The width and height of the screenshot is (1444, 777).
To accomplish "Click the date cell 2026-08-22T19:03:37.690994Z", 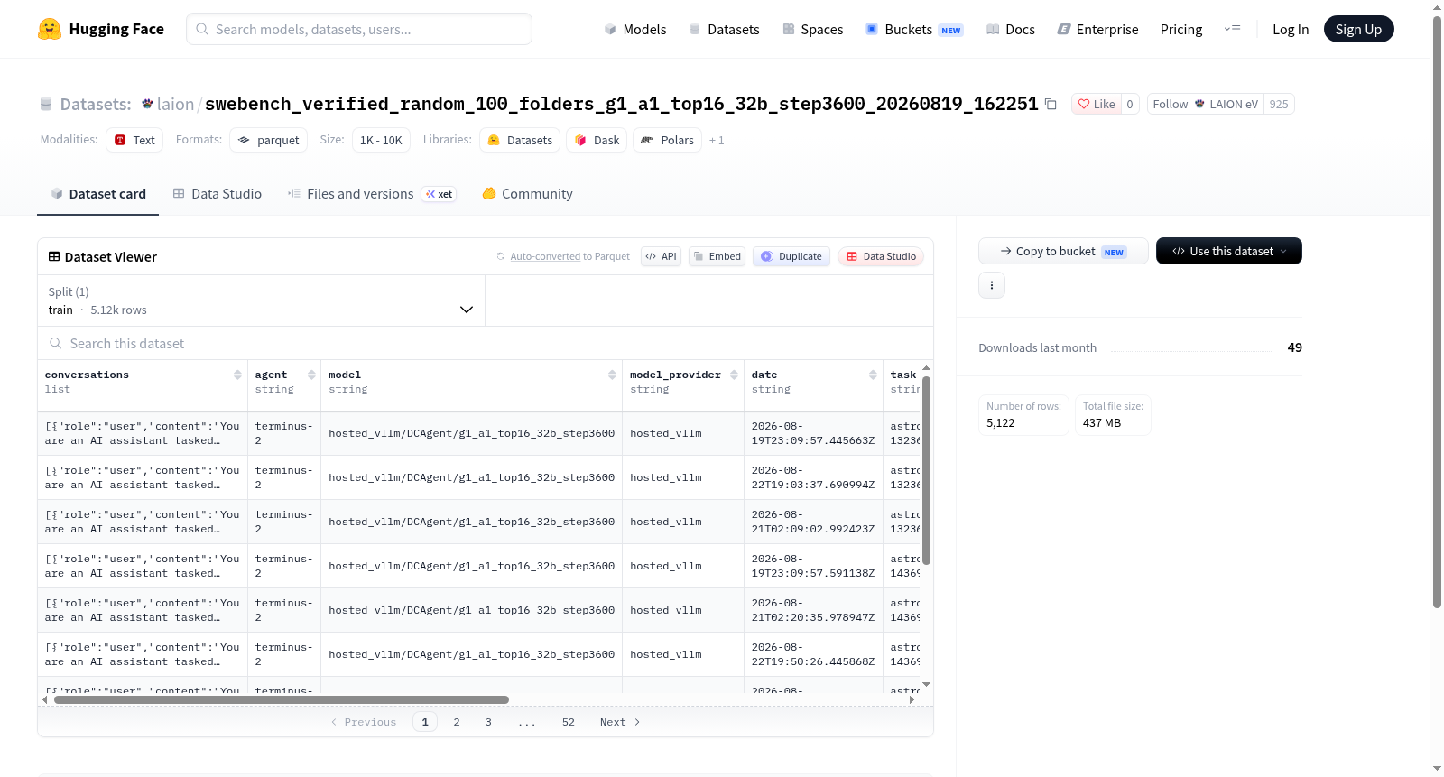I will (813, 477).
